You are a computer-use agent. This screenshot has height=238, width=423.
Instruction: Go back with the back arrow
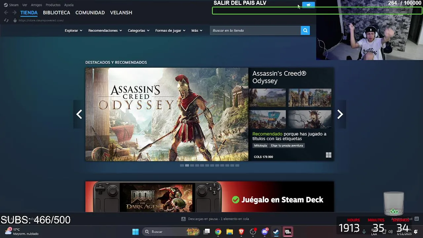6,13
